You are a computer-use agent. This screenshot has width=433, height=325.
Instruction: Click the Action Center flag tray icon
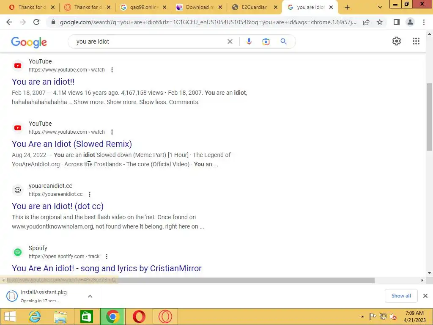coord(373,317)
